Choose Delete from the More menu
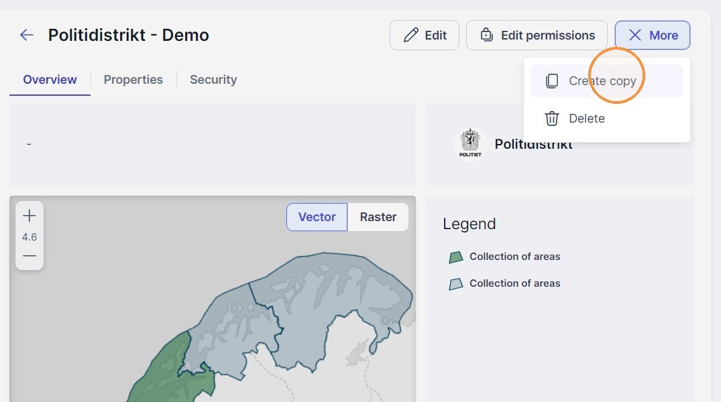Screen dimensions: 721x402 606,119
